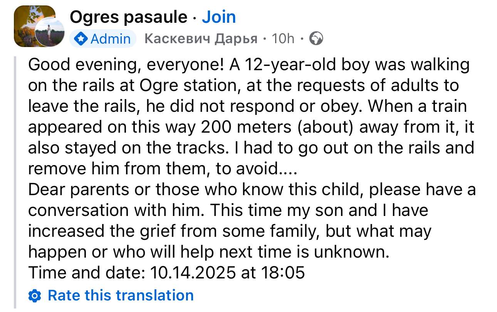
Task: Click the Rate this translation link
Action: [x=120, y=295]
